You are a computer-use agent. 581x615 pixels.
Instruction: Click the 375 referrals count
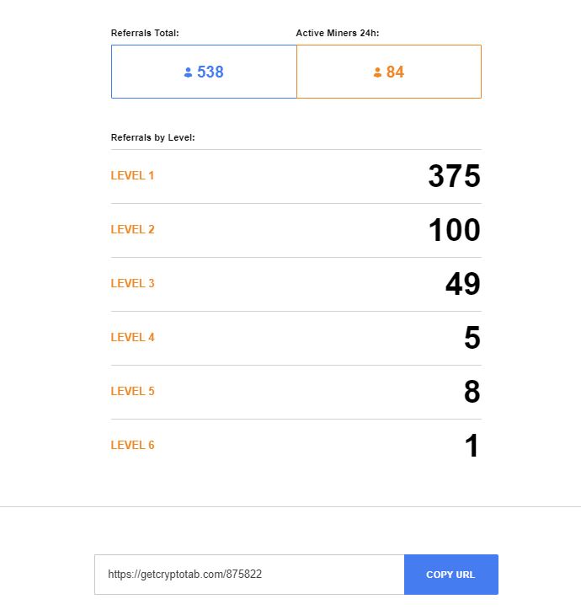tap(454, 177)
